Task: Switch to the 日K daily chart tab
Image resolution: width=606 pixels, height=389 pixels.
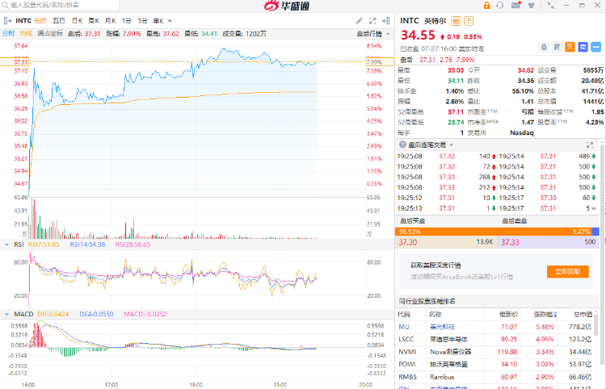Action: [x=78, y=21]
